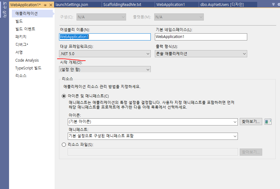The image size is (280, 189).
Task: Open the 빌드 이벤트 page
Action: 25,29
